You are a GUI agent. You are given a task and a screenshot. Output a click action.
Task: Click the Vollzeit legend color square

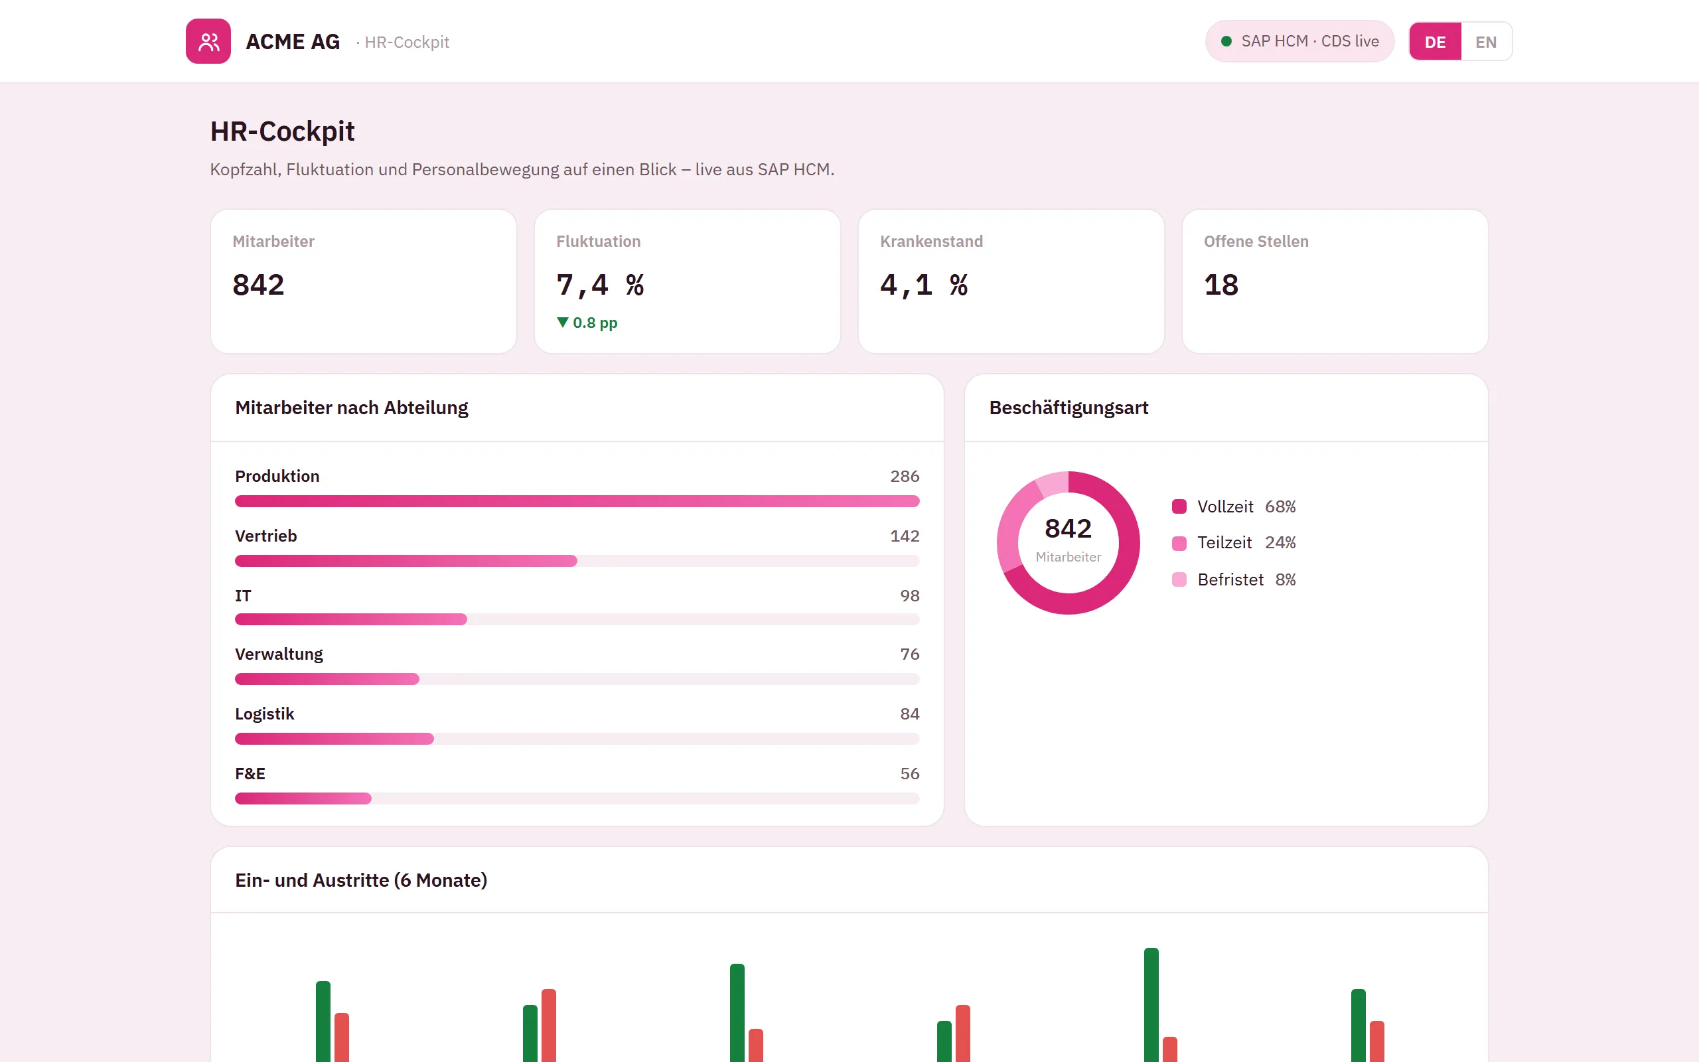[x=1179, y=506]
